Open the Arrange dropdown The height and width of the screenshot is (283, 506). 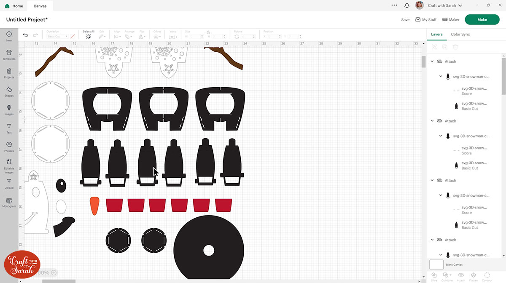[x=129, y=37]
